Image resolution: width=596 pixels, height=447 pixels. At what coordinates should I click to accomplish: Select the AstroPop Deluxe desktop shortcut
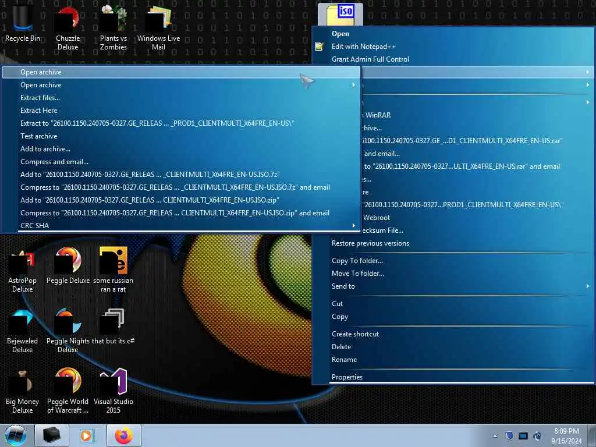click(x=23, y=271)
